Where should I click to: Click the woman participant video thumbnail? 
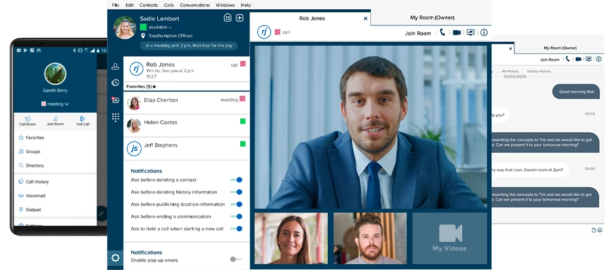[x=291, y=238]
